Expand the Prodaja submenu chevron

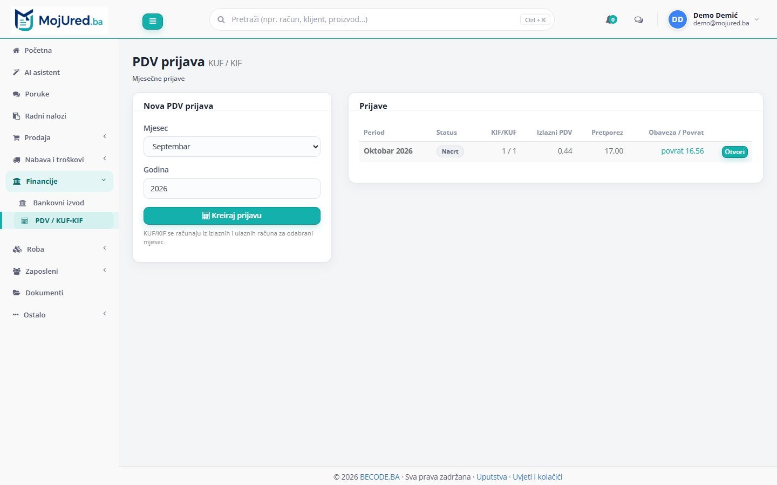pyautogui.click(x=105, y=137)
